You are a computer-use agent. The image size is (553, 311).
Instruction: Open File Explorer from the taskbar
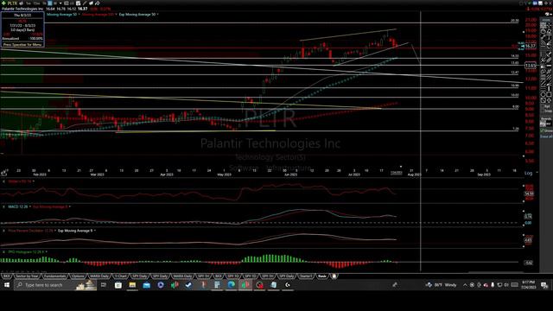(132, 284)
